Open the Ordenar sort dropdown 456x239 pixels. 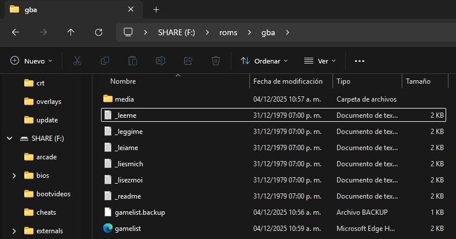(x=264, y=61)
